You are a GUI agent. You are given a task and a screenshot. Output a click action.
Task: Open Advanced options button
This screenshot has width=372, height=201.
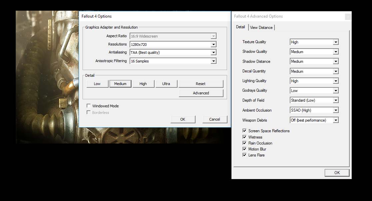pyautogui.click(x=201, y=93)
